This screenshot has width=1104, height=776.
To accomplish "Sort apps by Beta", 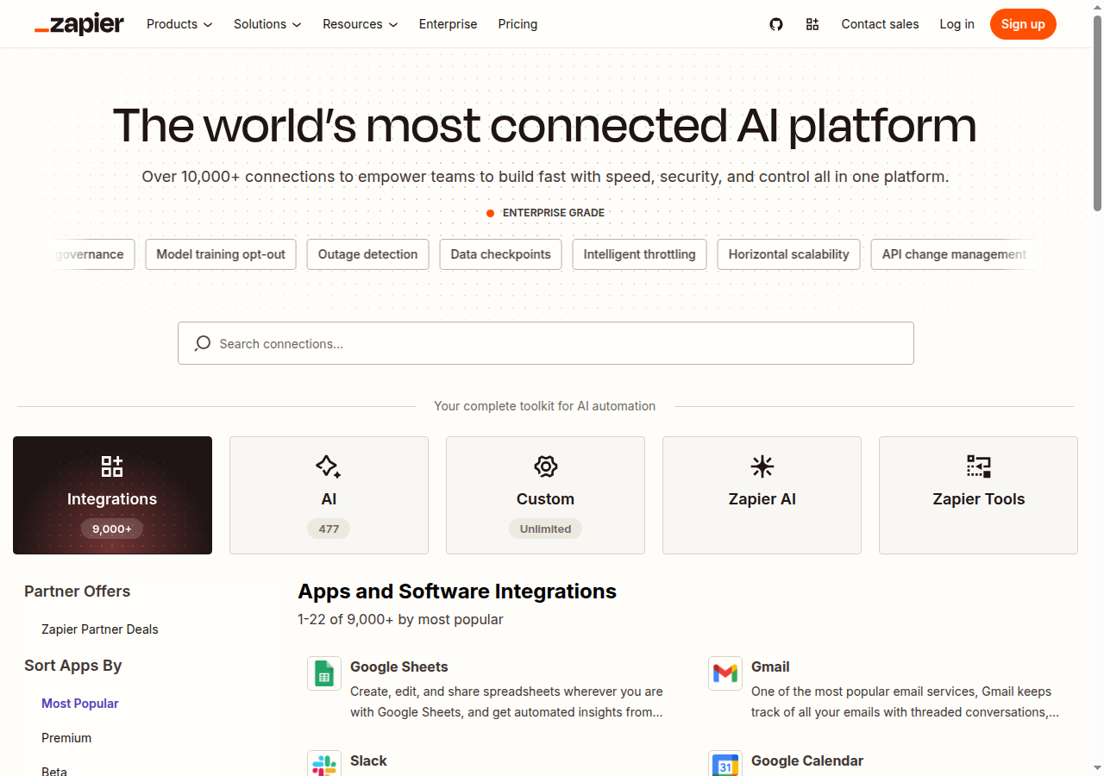I will [x=54, y=771].
